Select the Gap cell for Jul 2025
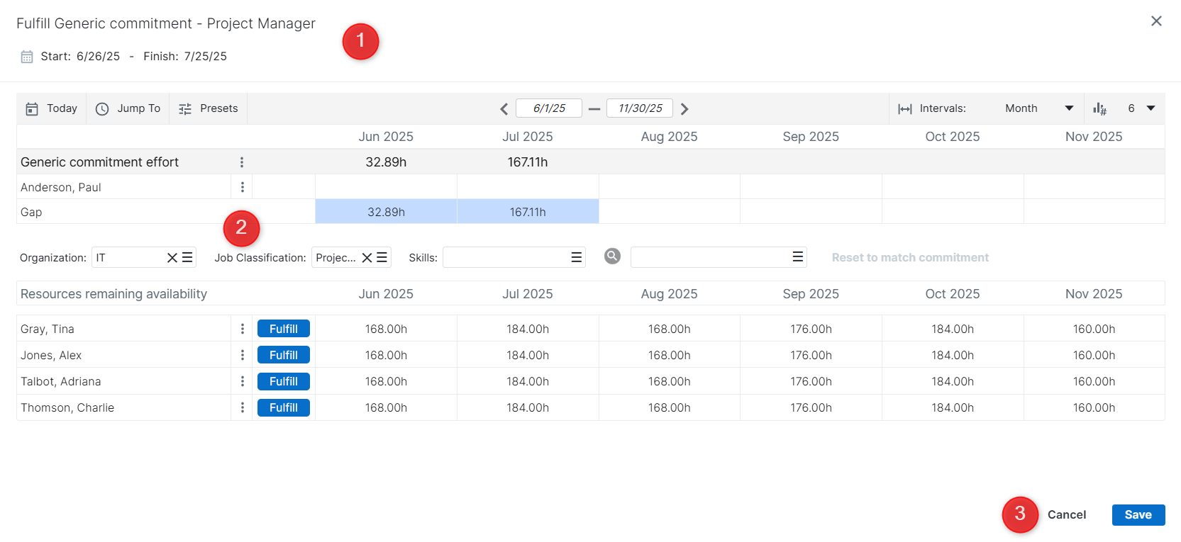The height and width of the screenshot is (542, 1181). point(528,212)
